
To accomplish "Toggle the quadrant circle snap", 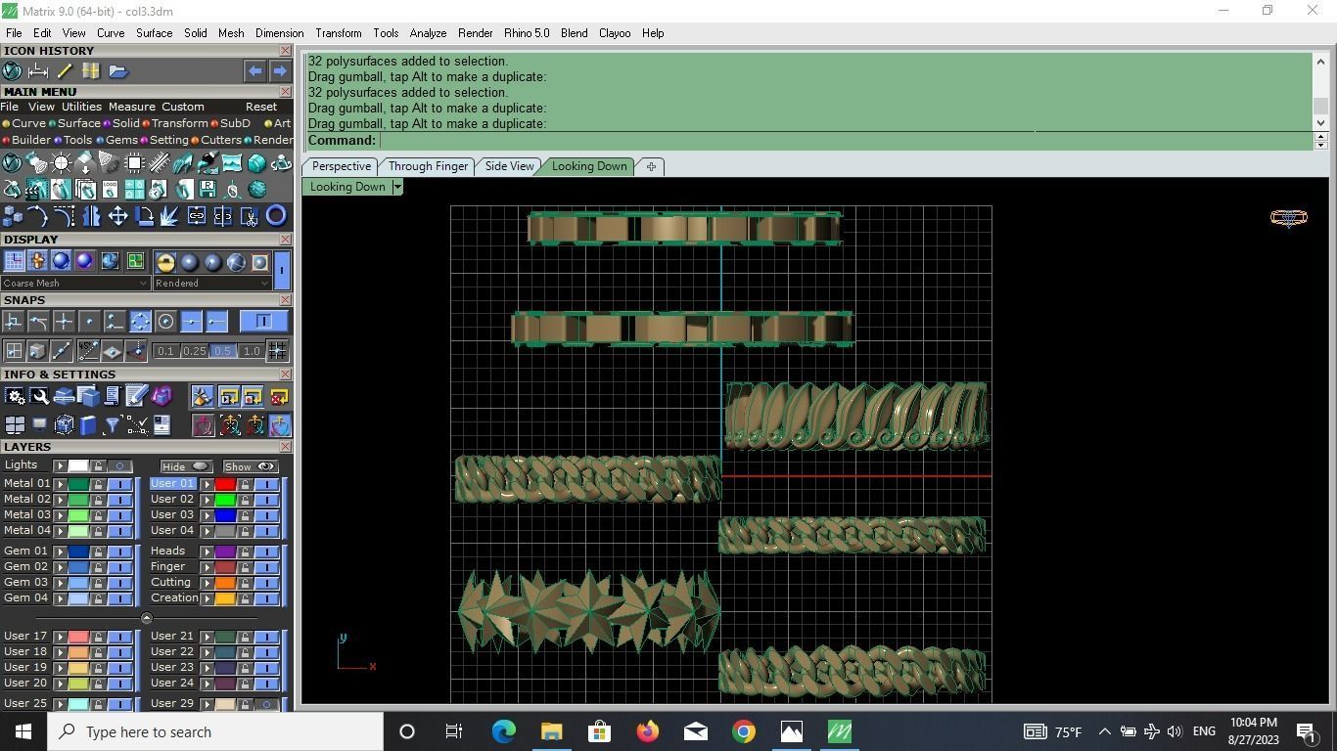I will click(x=140, y=322).
